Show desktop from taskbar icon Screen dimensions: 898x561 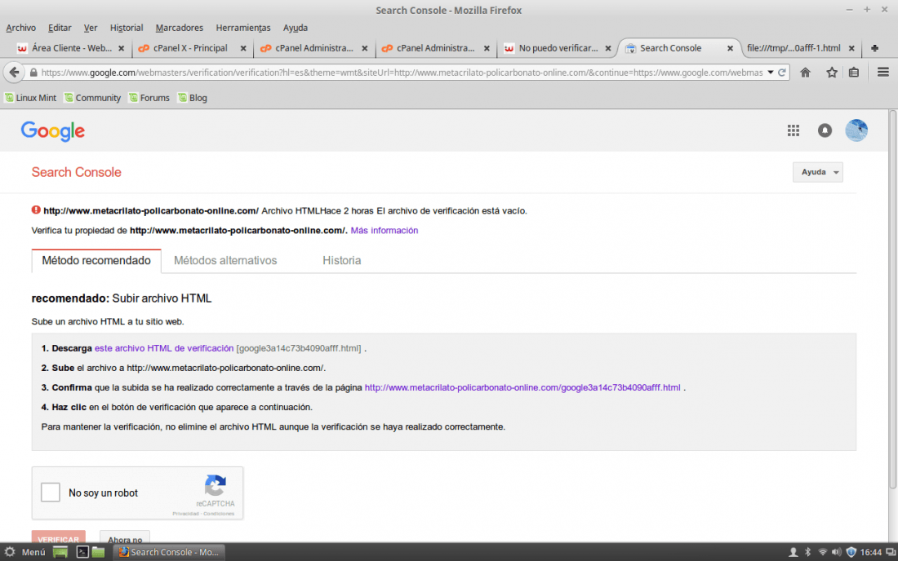point(60,552)
